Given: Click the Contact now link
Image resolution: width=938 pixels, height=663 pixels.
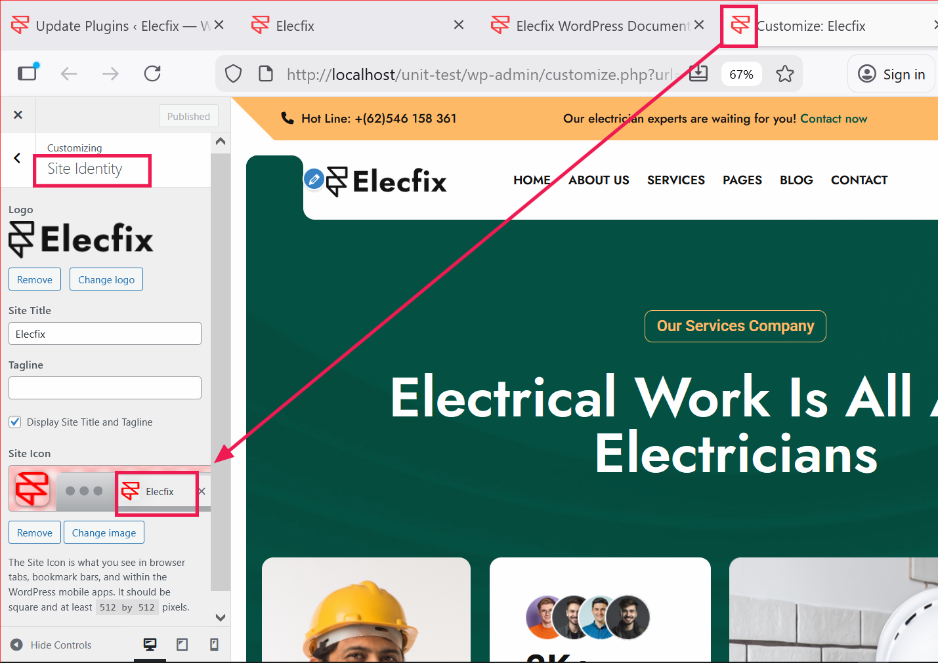Looking at the screenshot, I should click(x=834, y=119).
